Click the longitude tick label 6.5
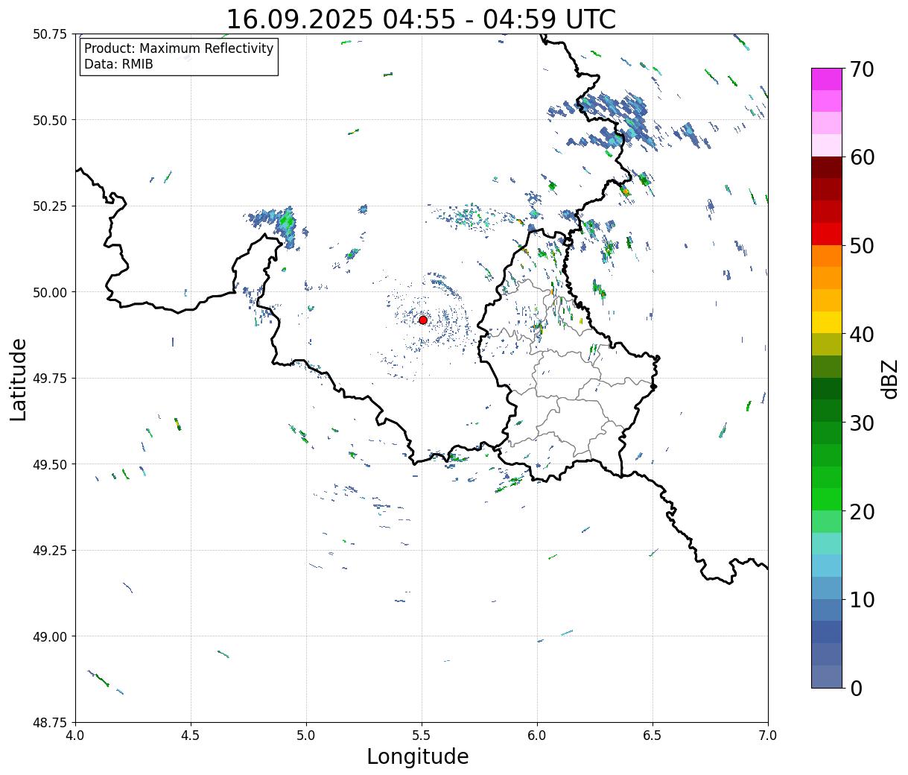The width and height of the screenshot is (908, 775). [653, 736]
